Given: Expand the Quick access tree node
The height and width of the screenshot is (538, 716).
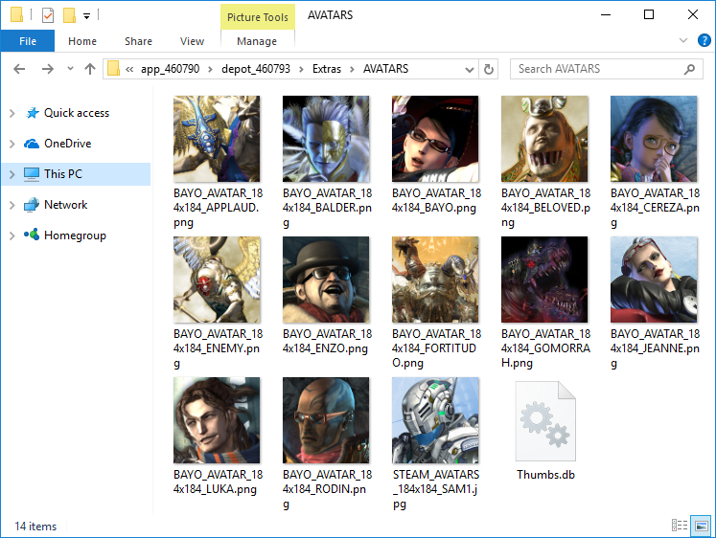Looking at the screenshot, I should click(x=12, y=113).
